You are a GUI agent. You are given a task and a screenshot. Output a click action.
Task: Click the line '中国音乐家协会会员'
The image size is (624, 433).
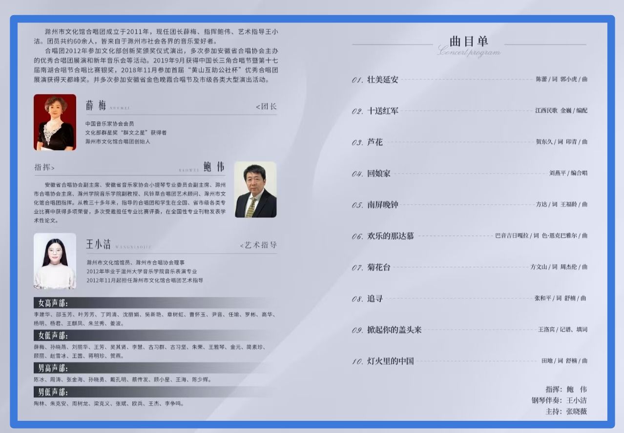coord(110,124)
